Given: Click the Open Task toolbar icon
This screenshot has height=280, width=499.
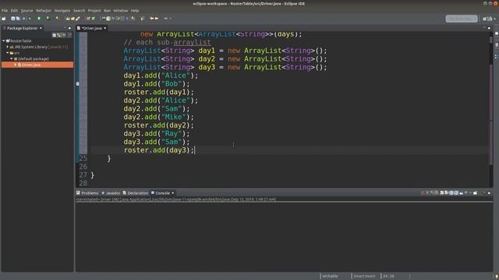Looking at the screenshot, I should 73,19.
